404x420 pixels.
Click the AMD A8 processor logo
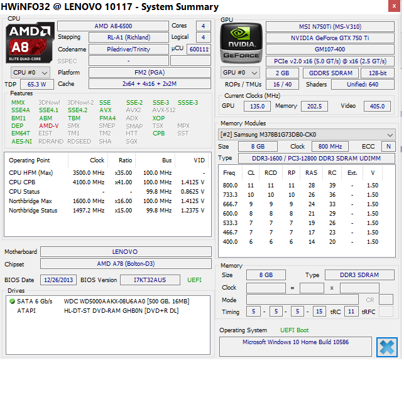30,43
